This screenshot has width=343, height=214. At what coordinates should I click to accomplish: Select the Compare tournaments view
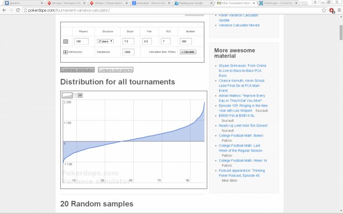pos(116,70)
